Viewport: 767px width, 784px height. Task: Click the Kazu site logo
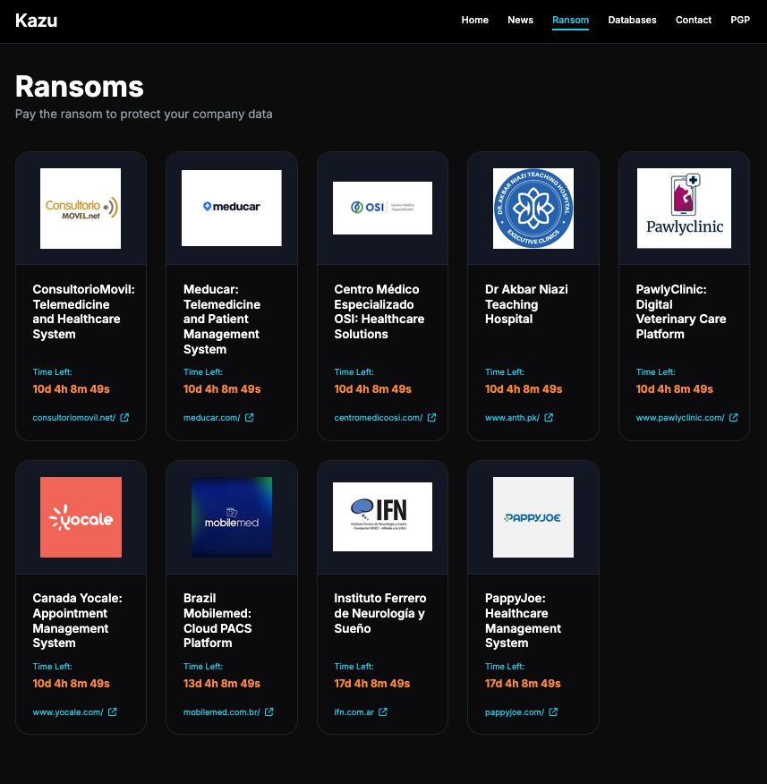pos(36,21)
